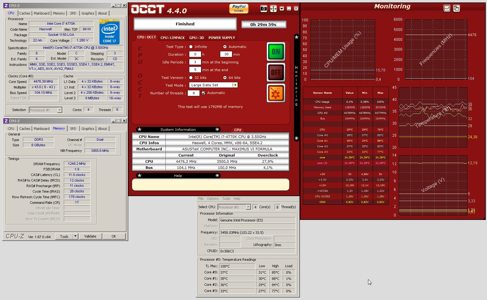This screenshot has width=487, height=300.
Task: Click the OK button in CPU-Z
Action: (x=114, y=236)
